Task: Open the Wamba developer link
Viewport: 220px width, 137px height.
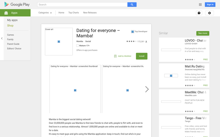Action: coord(80,41)
